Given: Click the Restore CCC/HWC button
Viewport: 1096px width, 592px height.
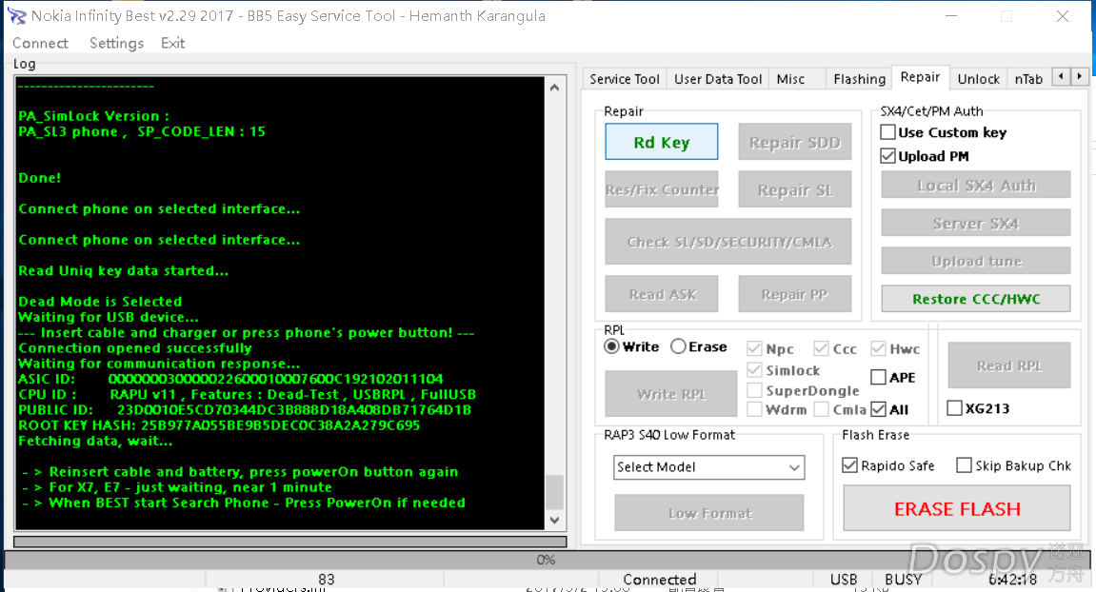Looking at the screenshot, I should [x=976, y=299].
